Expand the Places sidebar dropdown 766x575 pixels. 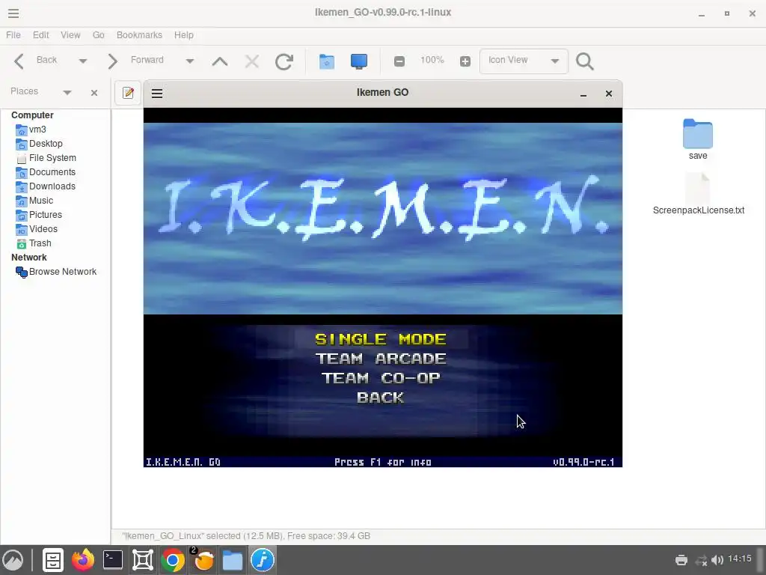[x=67, y=92]
